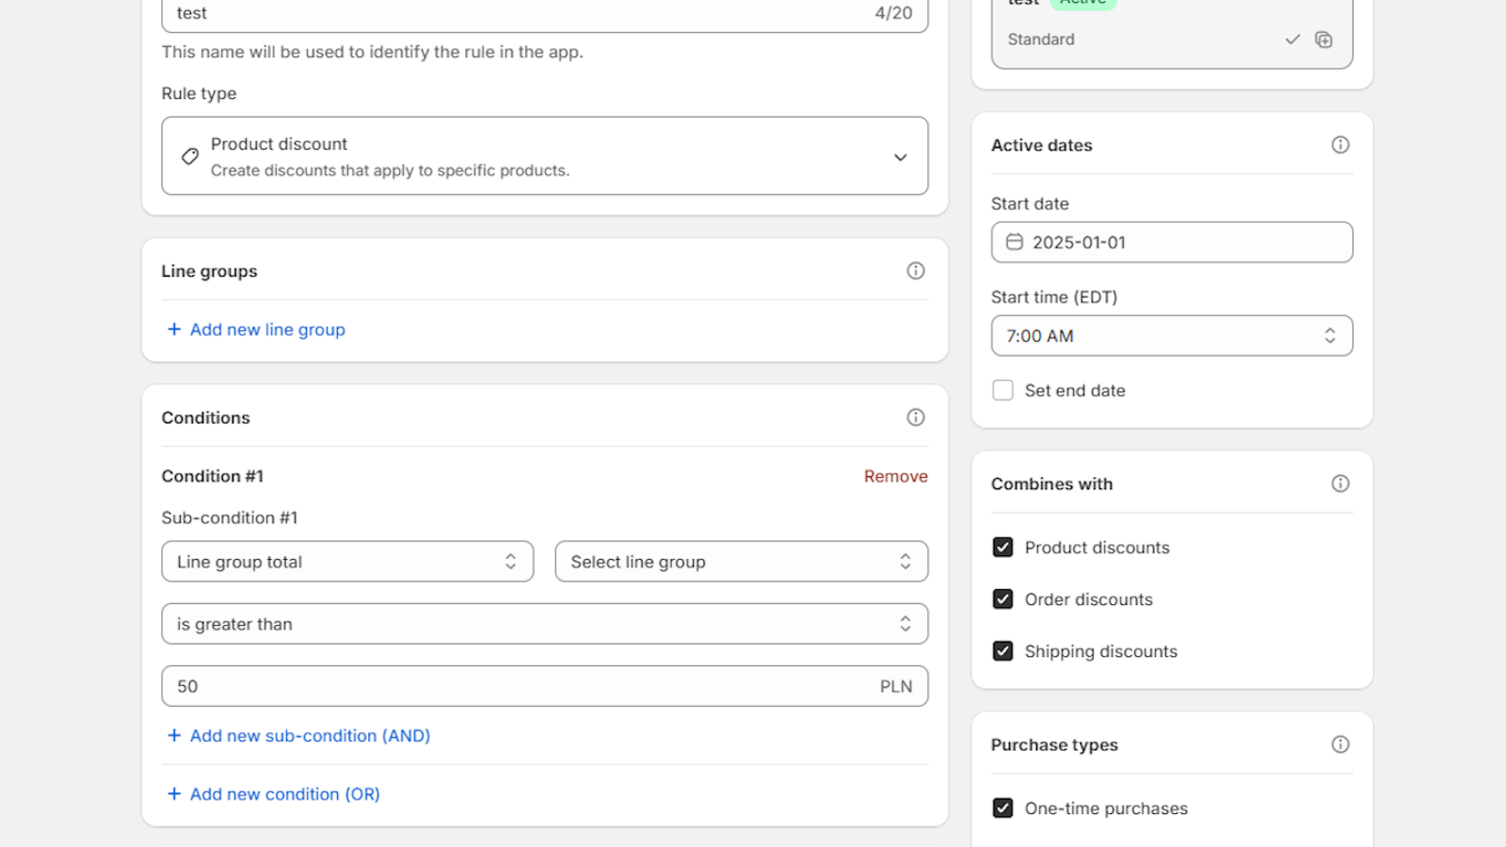Open the is greater than operator dropdown
1506x847 pixels.
coord(544,624)
